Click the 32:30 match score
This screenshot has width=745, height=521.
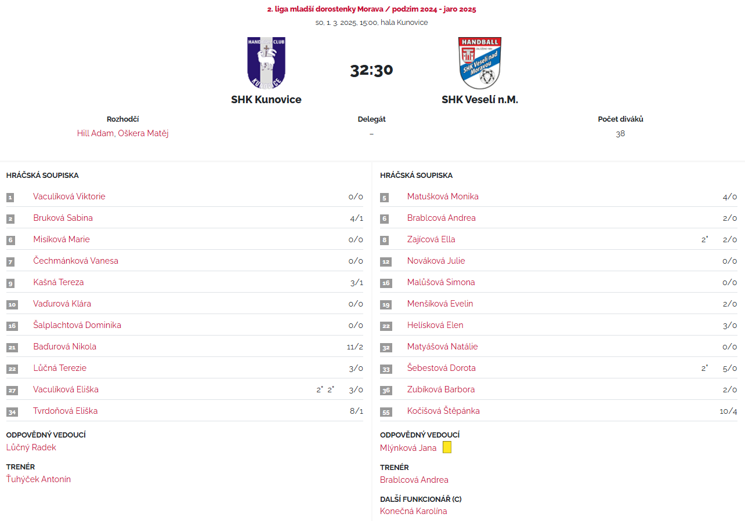coord(371,70)
